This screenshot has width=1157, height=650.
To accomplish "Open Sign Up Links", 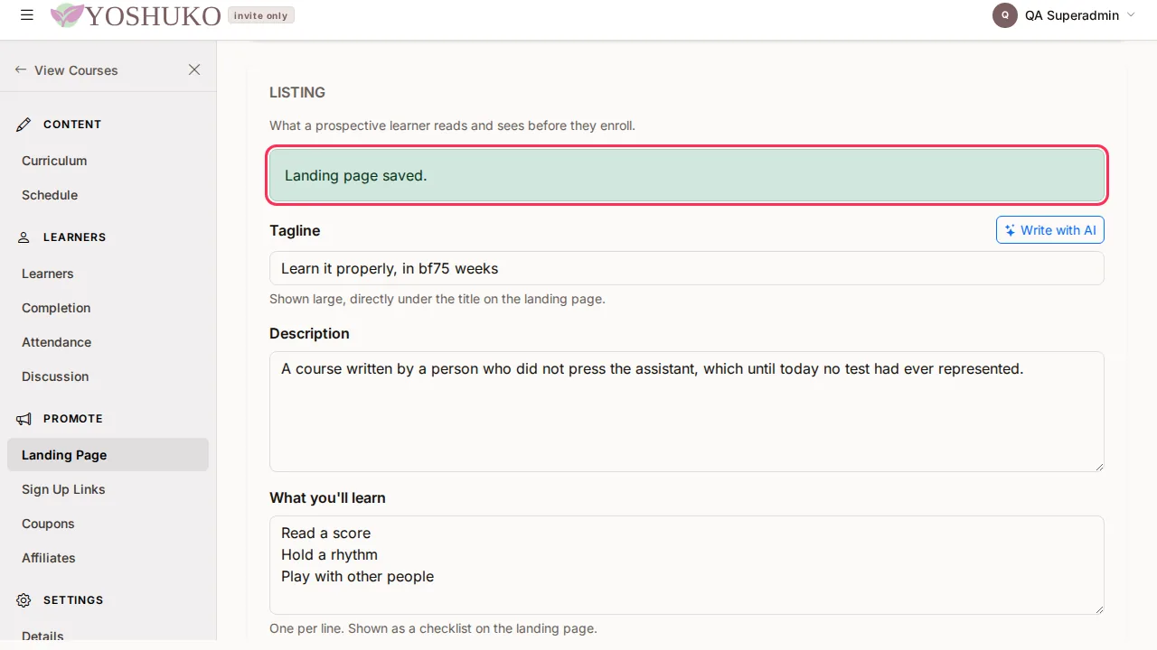I will (x=63, y=489).
